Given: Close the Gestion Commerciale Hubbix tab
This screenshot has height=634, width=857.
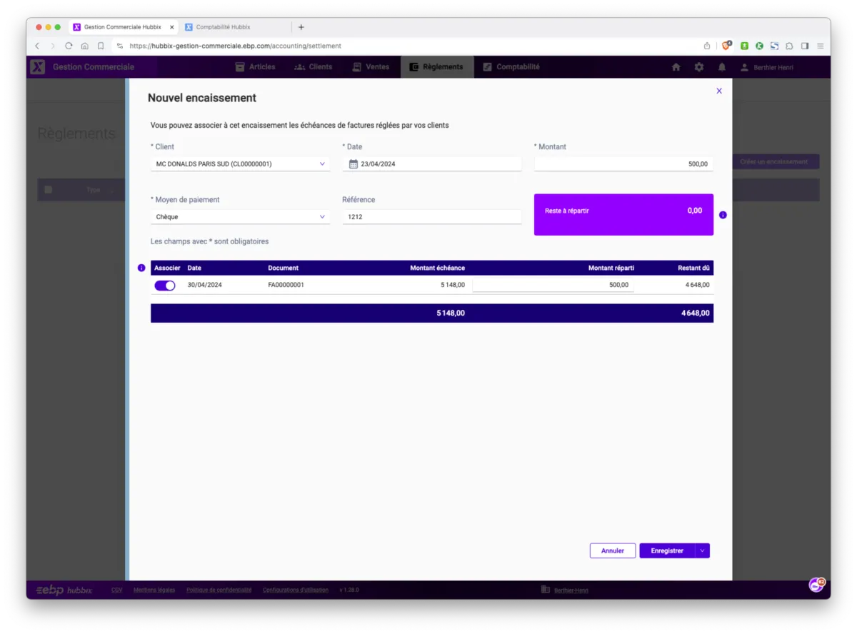Looking at the screenshot, I should (x=172, y=27).
